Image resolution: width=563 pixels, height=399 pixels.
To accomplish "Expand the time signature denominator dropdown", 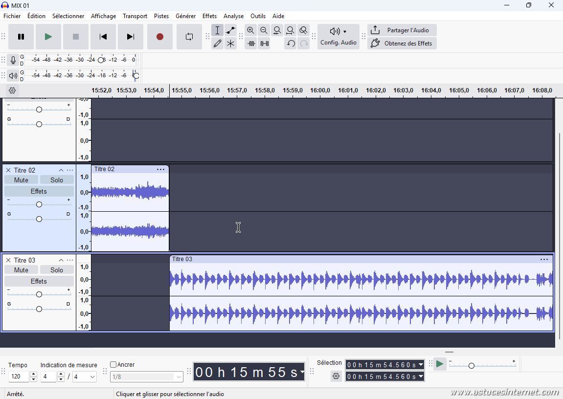I will [x=92, y=377].
